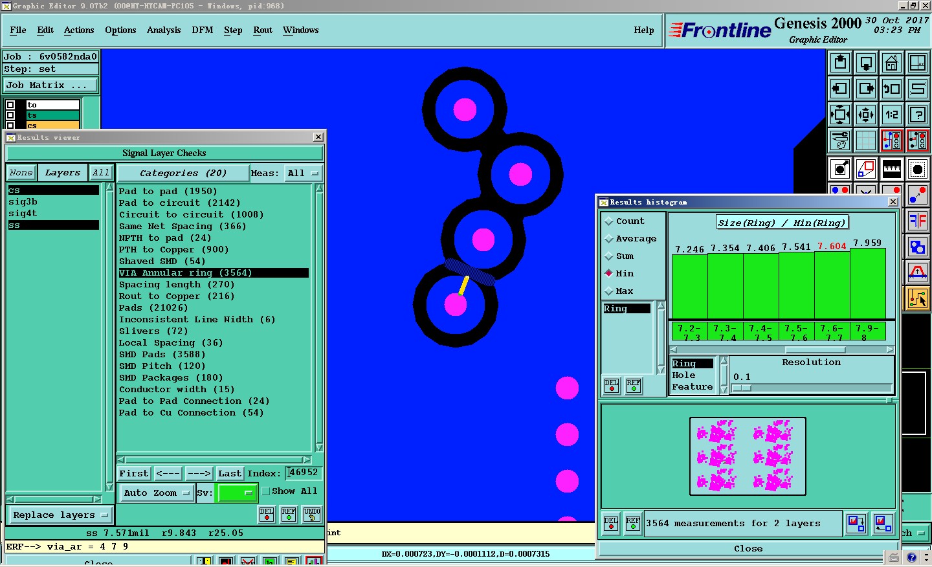Image resolution: width=932 pixels, height=567 pixels.
Task: Click the zoom in expand icon
Action: coord(840,115)
